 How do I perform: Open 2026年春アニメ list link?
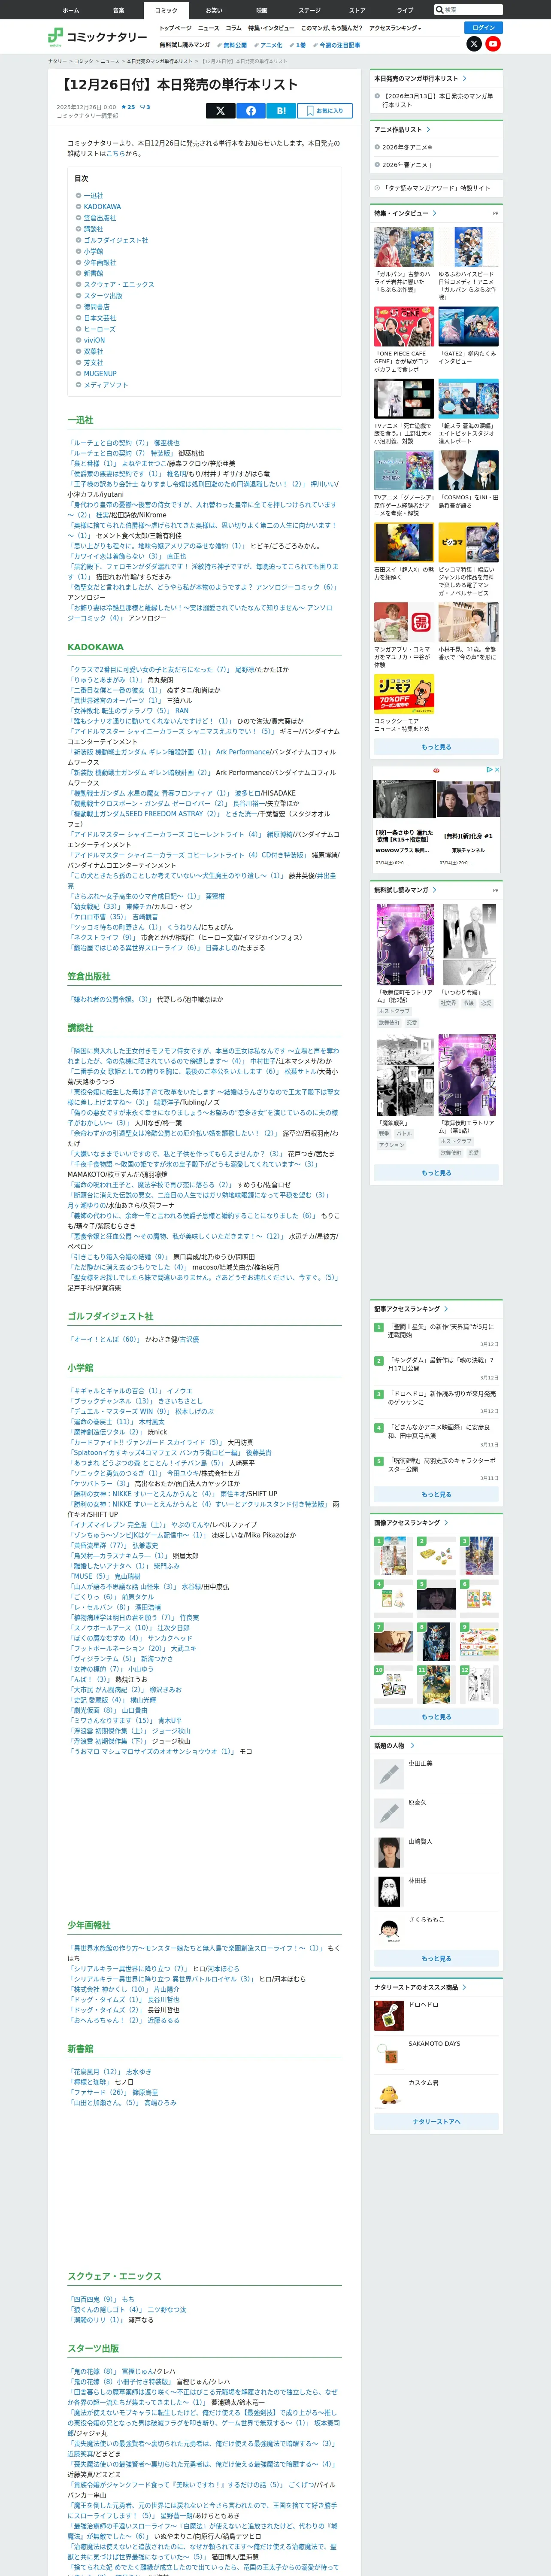tap(406, 165)
